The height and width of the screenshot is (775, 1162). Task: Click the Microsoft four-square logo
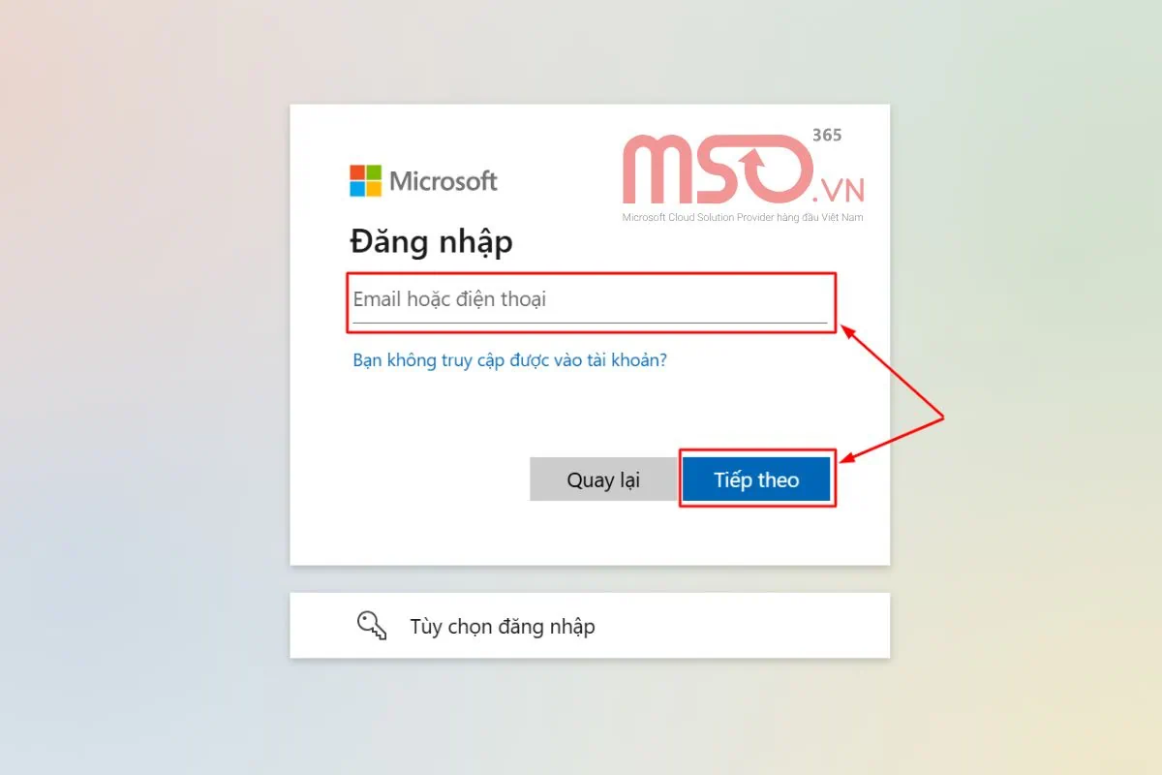coord(365,180)
